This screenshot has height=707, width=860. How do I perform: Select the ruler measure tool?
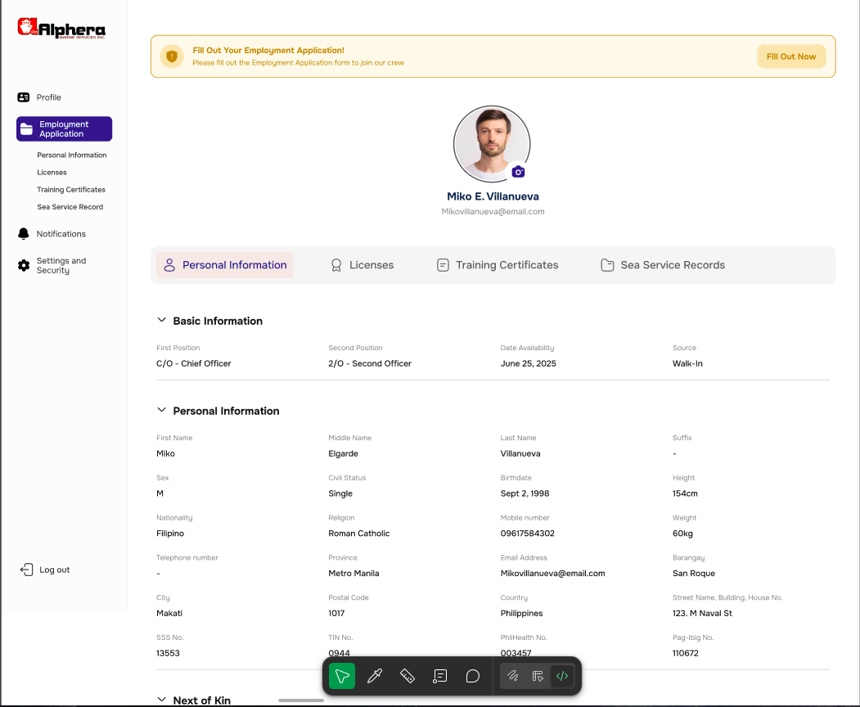407,676
